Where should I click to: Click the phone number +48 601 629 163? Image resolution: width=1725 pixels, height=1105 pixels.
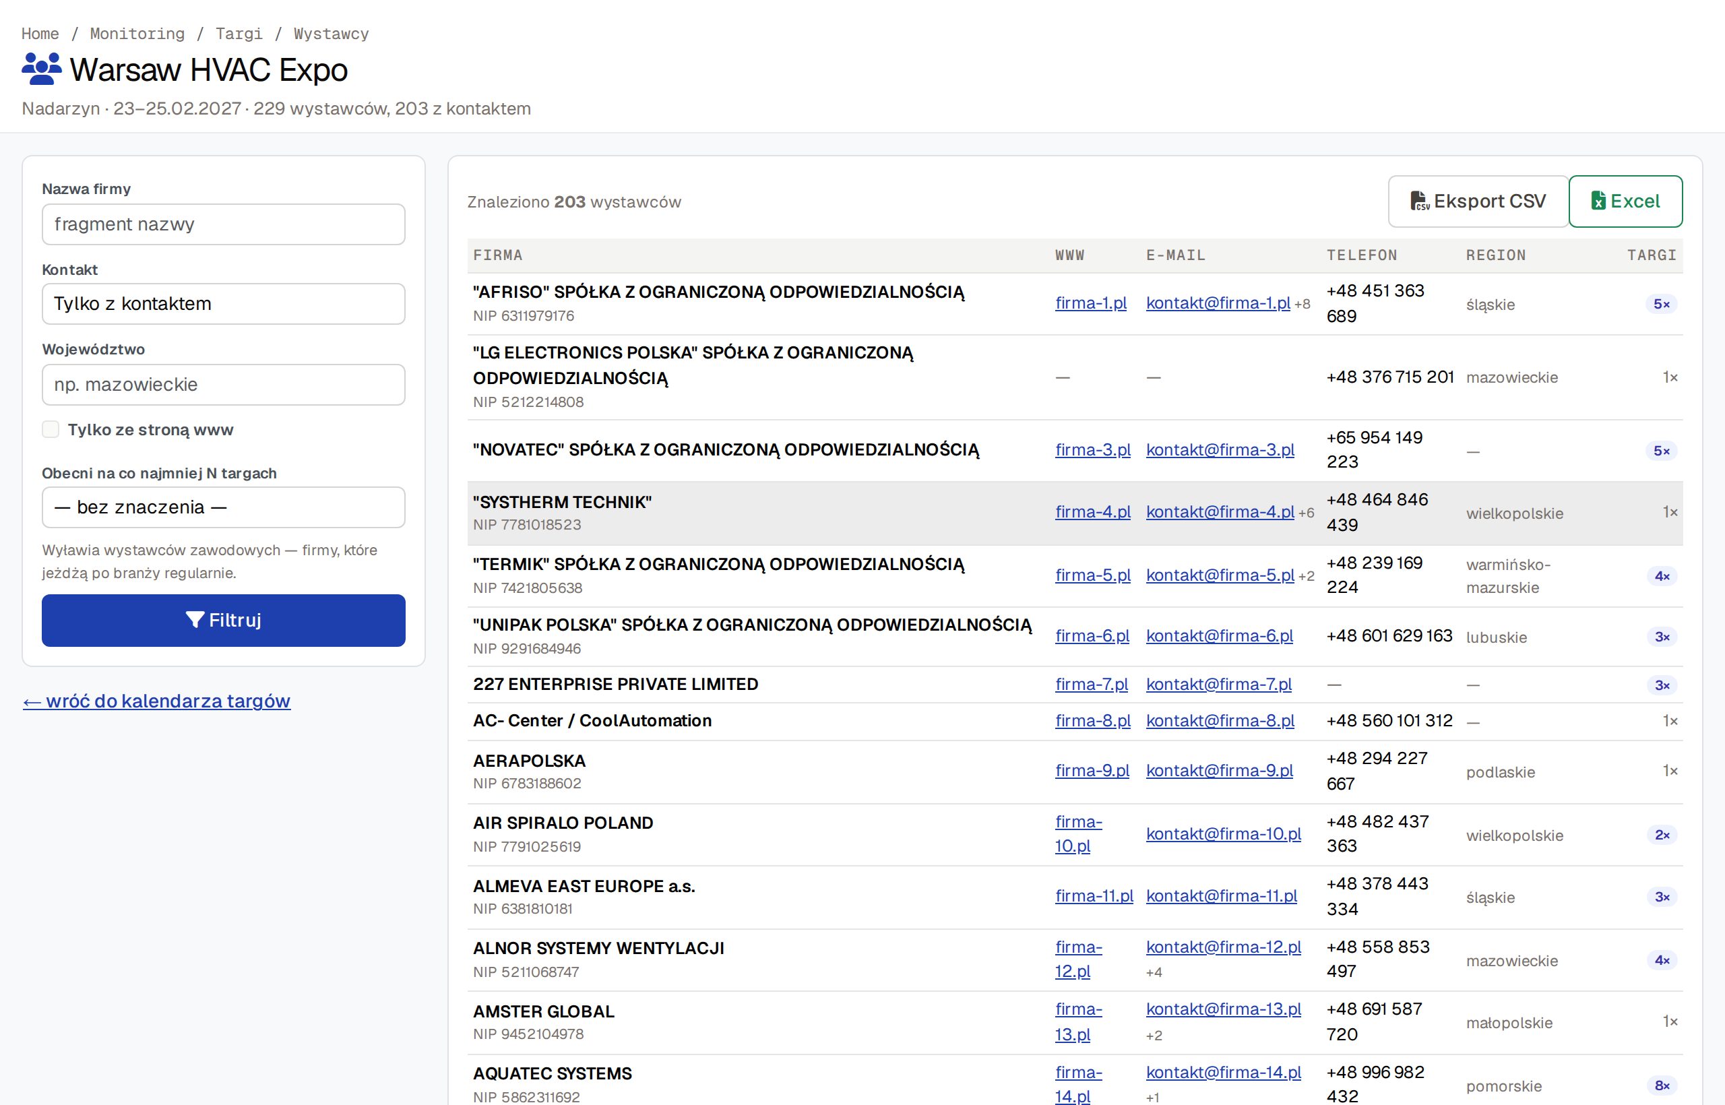click(x=1389, y=636)
